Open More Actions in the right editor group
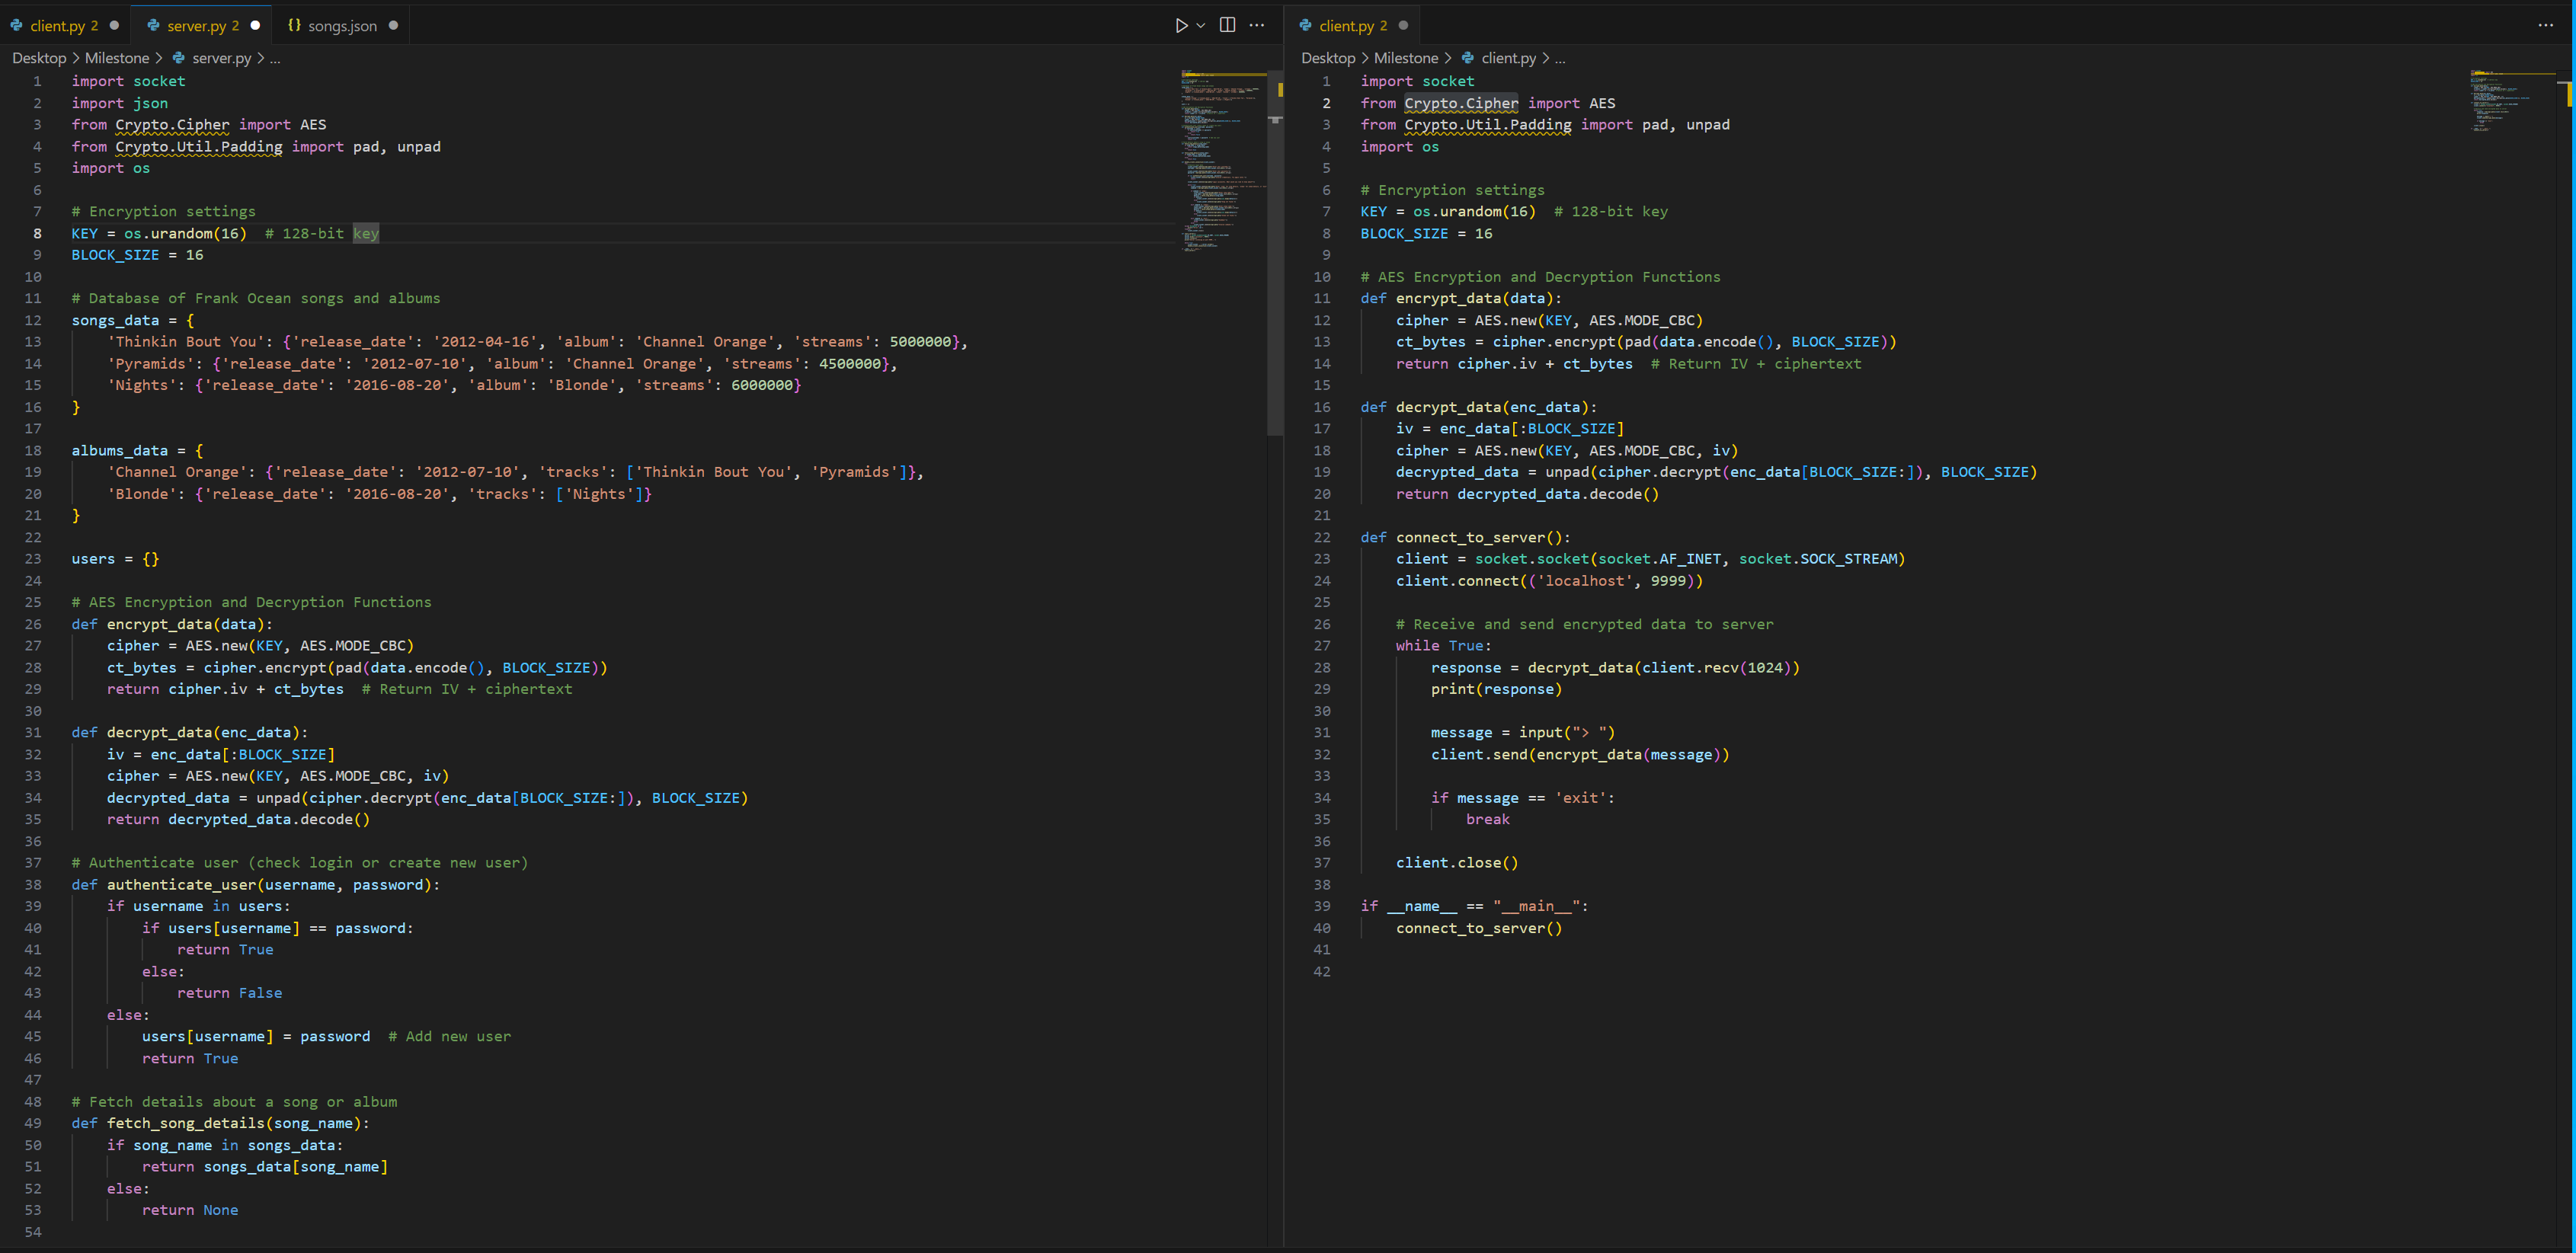The height and width of the screenshot is (1253, 2576). (x=2546, y=25)
